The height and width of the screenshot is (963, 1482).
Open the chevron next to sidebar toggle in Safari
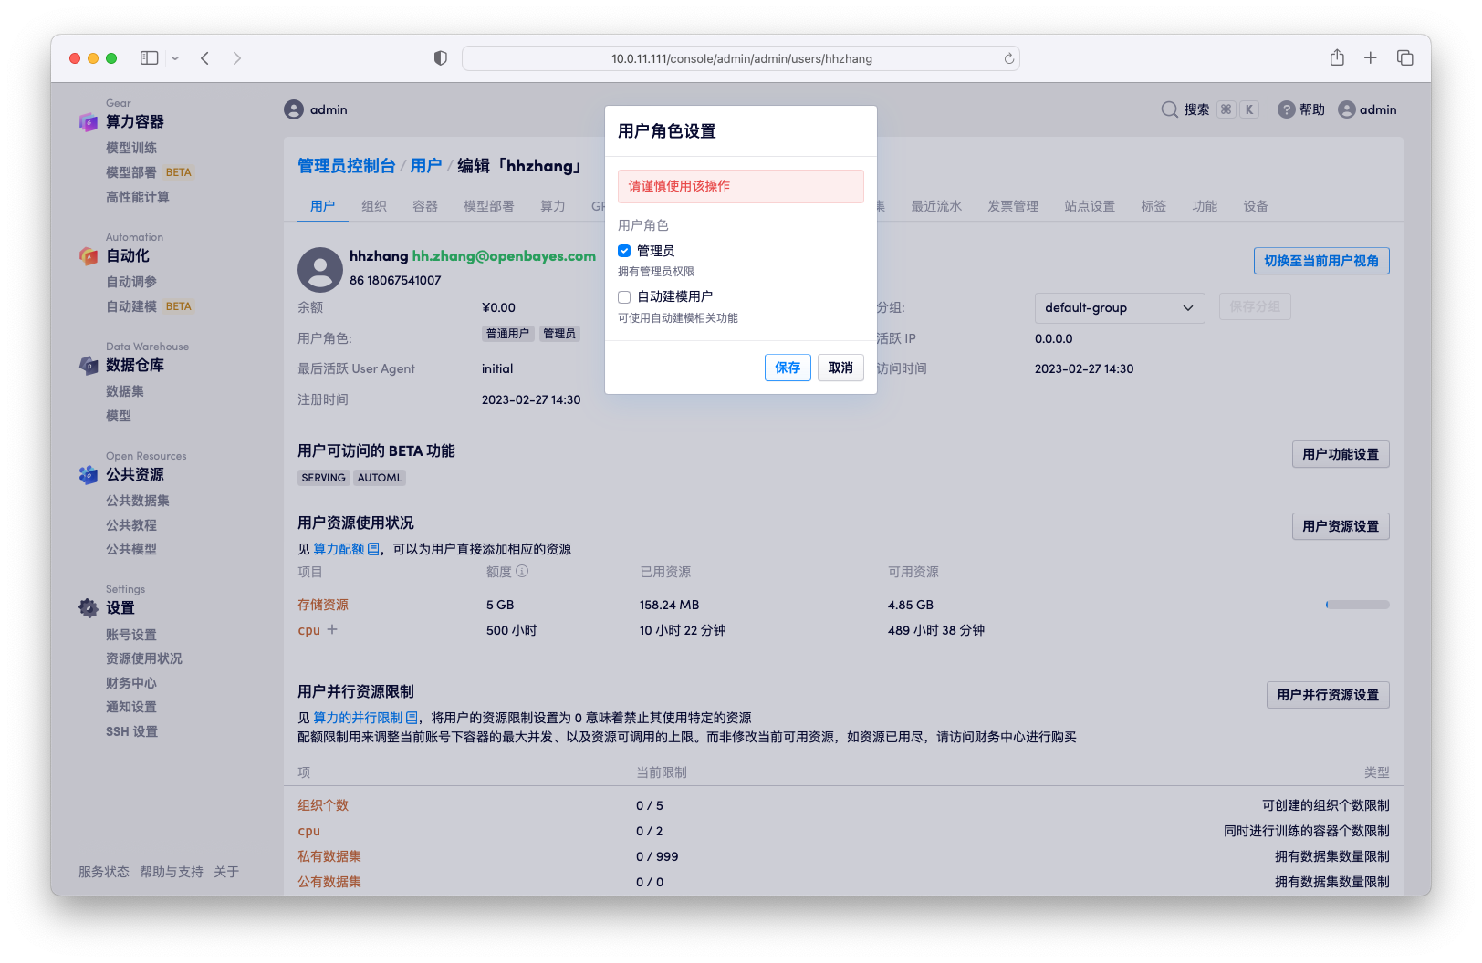coord(174,57)
